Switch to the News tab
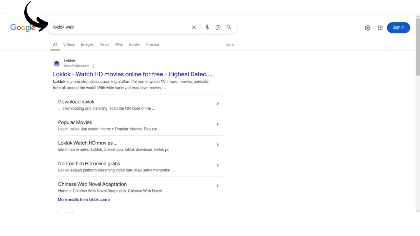Screen dimensions: 420x236 (x=104, y=45)
